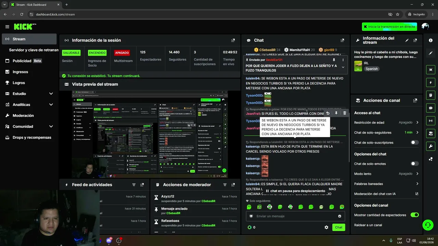Screen dimensions: 438x246
Task: Toggle the lightning activity icon in the right rail
Action: pos(431,82)
